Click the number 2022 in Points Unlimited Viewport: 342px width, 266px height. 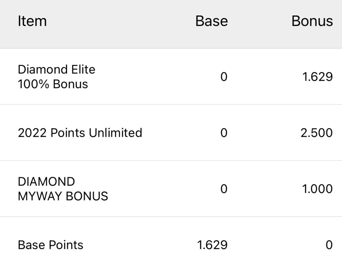click(32, 133)
